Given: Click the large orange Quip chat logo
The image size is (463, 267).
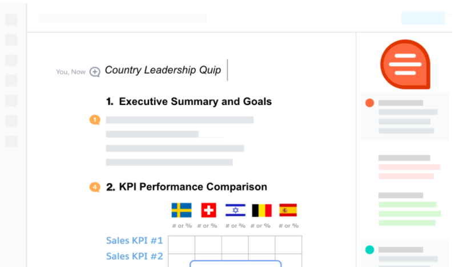Looking at the screenshot, I should click(x=405, y=64).
